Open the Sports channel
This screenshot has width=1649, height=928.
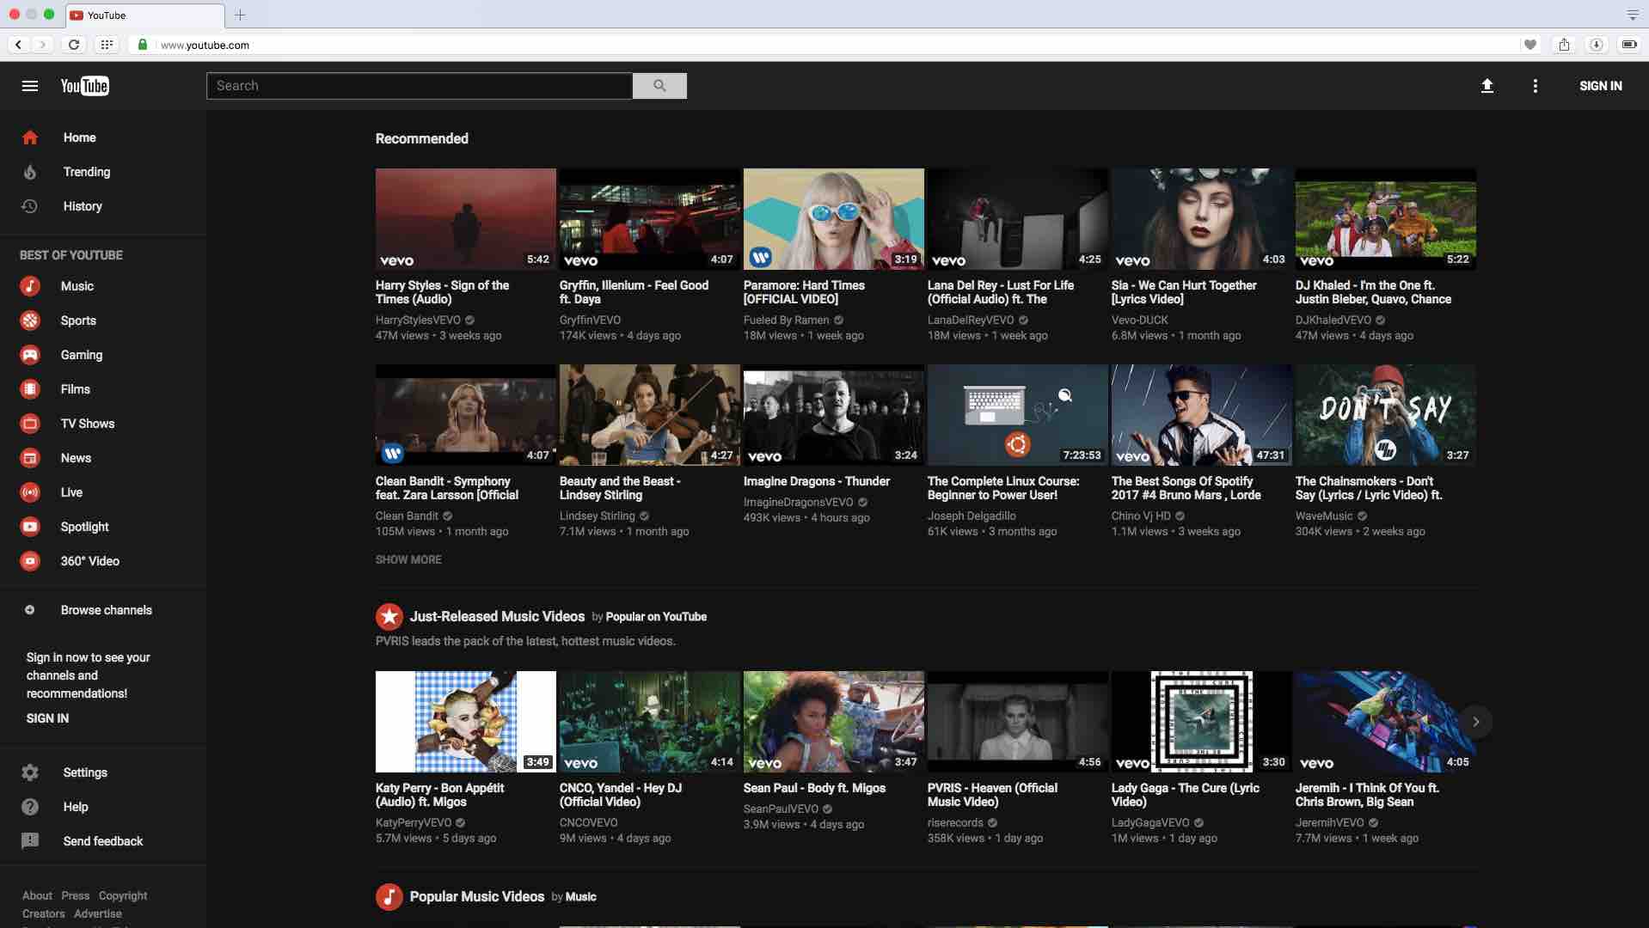pyautogui.click(x=77, y=320)
